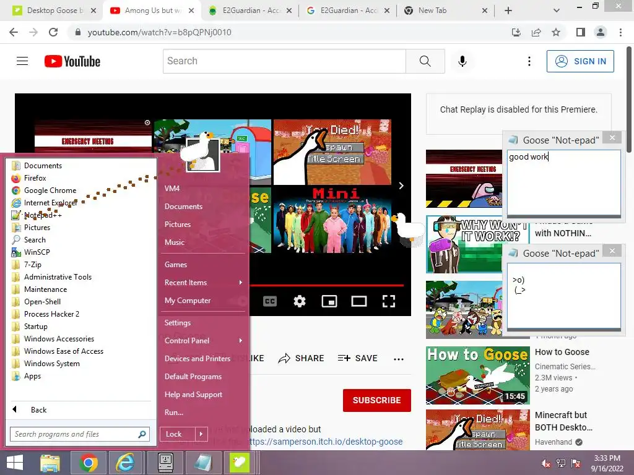This screenshot has width=634, height=475.
Task: Open Lock button power options arrow
Action: (201, 434)
